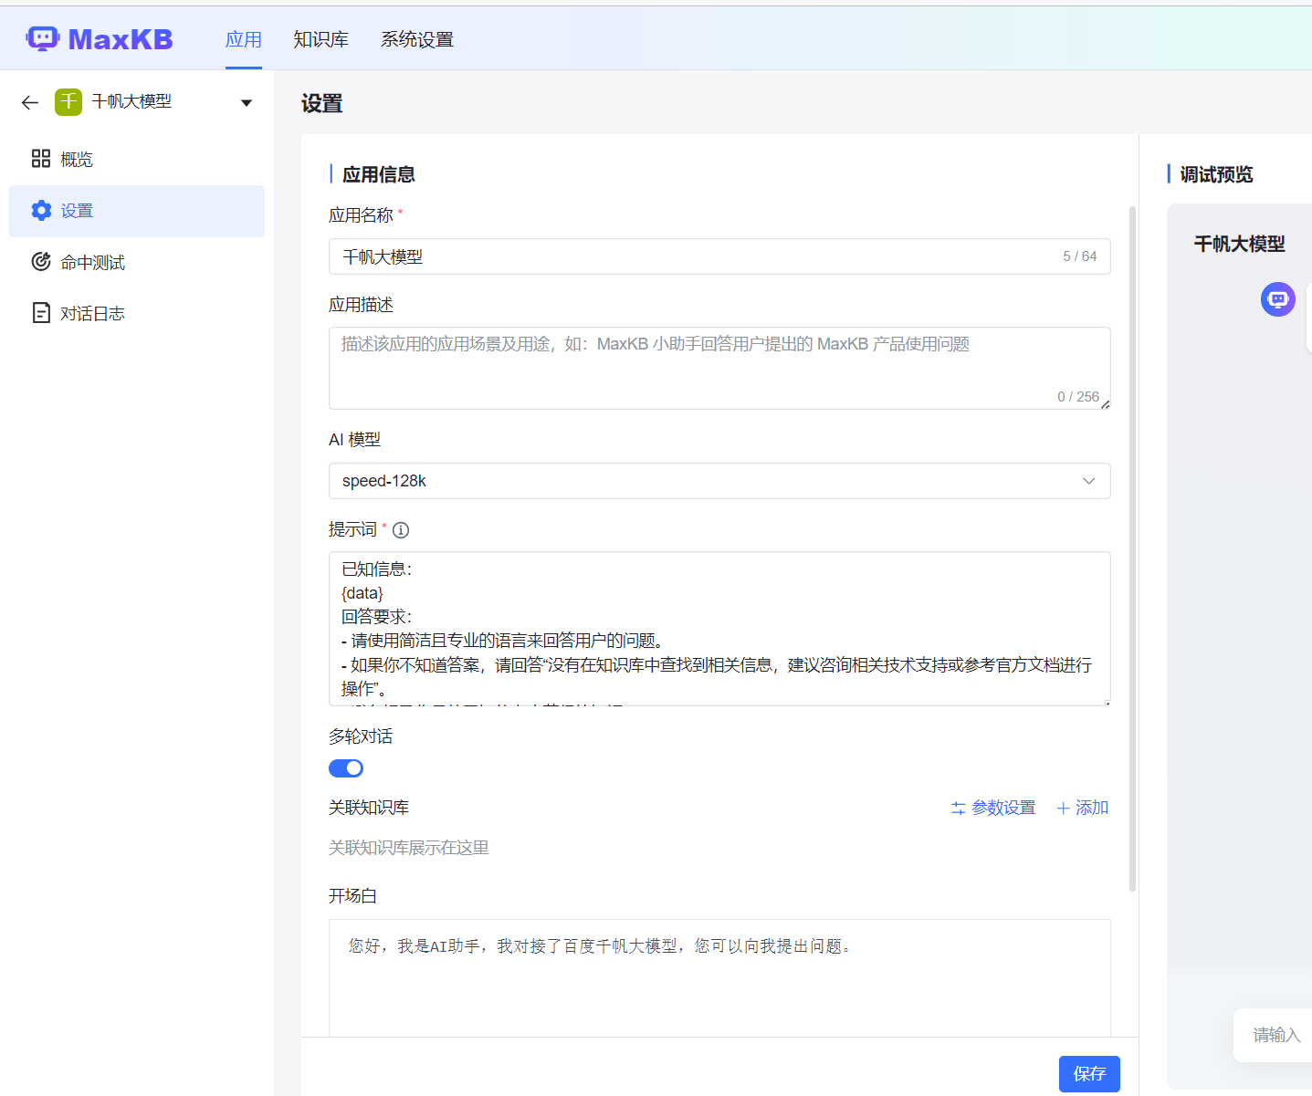
Task: Select the 设置 sidebar item
Action: [137, 211]
